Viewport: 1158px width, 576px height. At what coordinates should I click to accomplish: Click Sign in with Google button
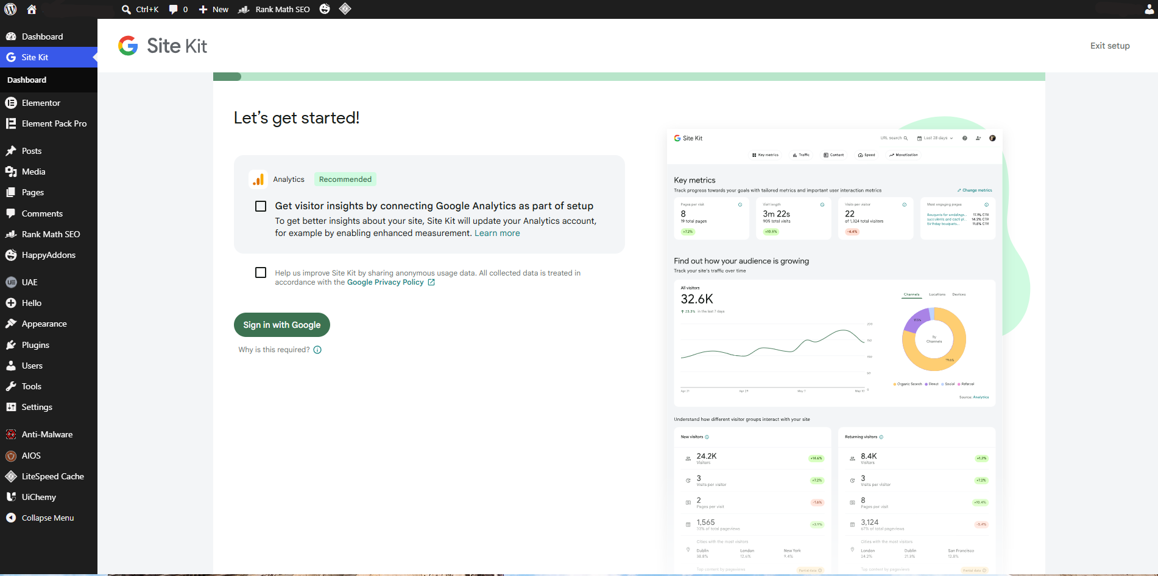coord(282,325)
